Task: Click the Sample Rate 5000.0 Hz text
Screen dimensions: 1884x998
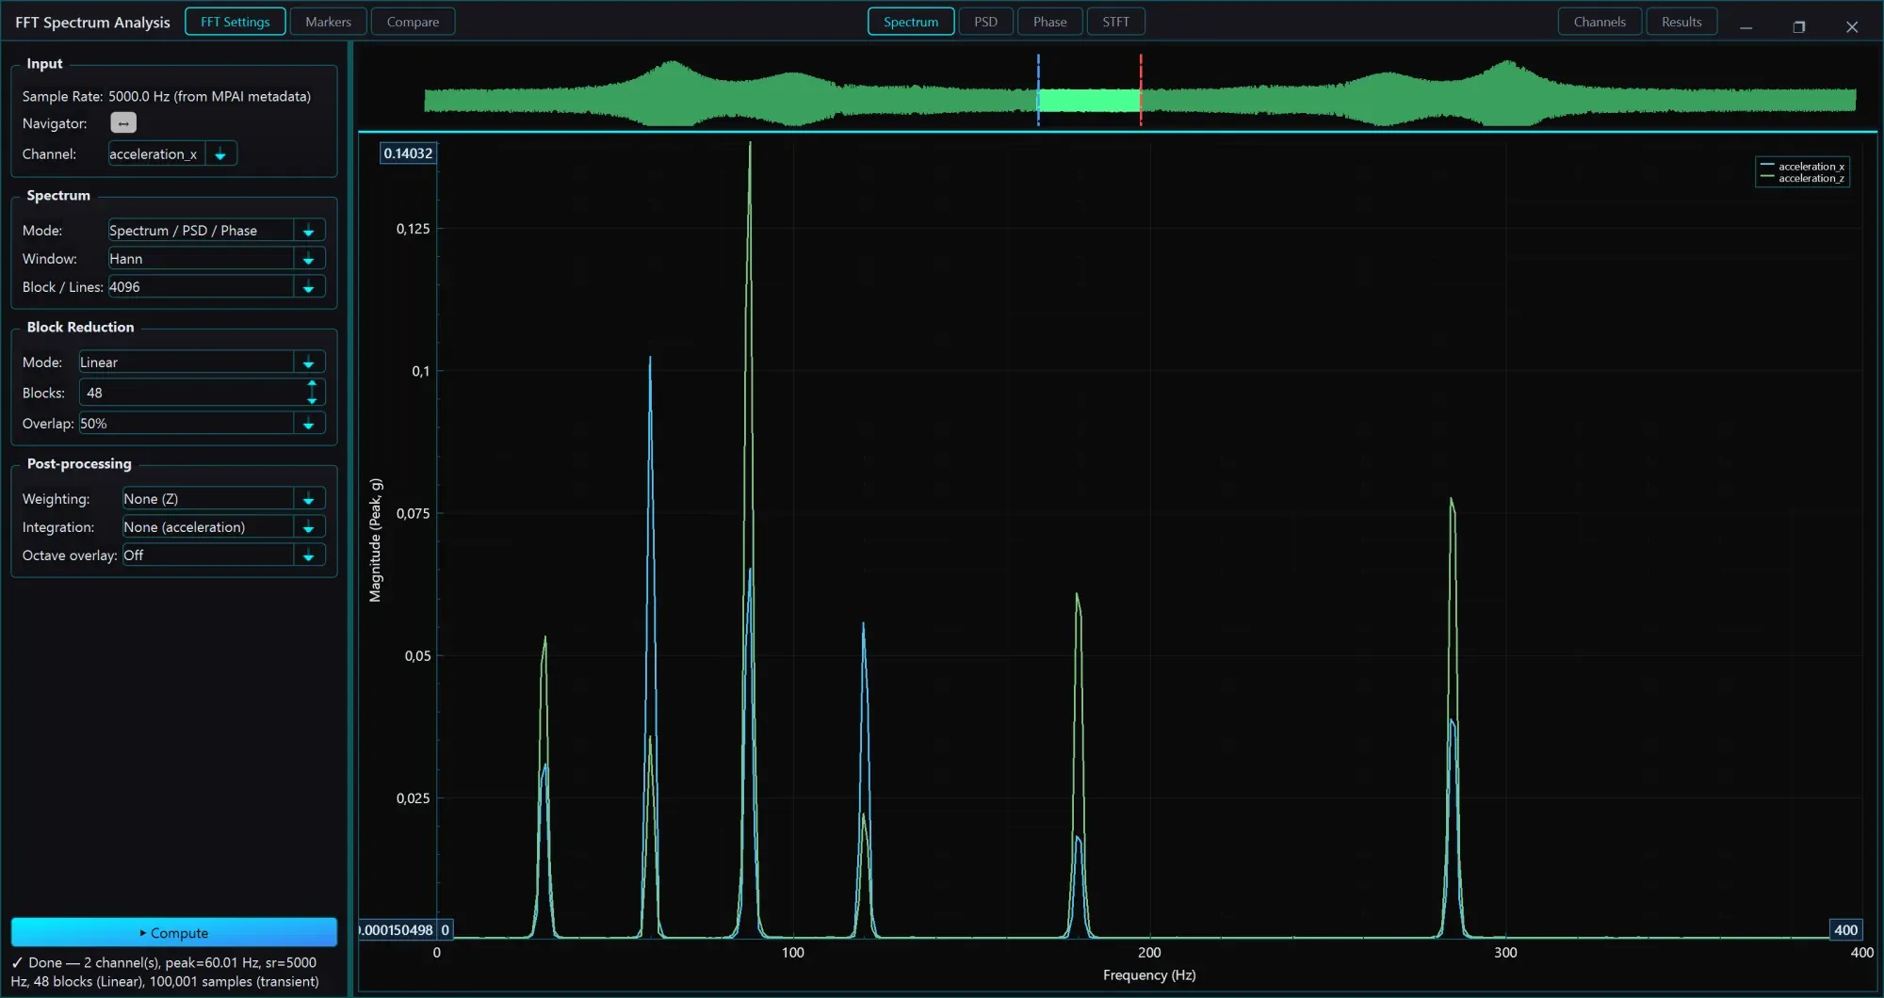Action: point(167,96)
